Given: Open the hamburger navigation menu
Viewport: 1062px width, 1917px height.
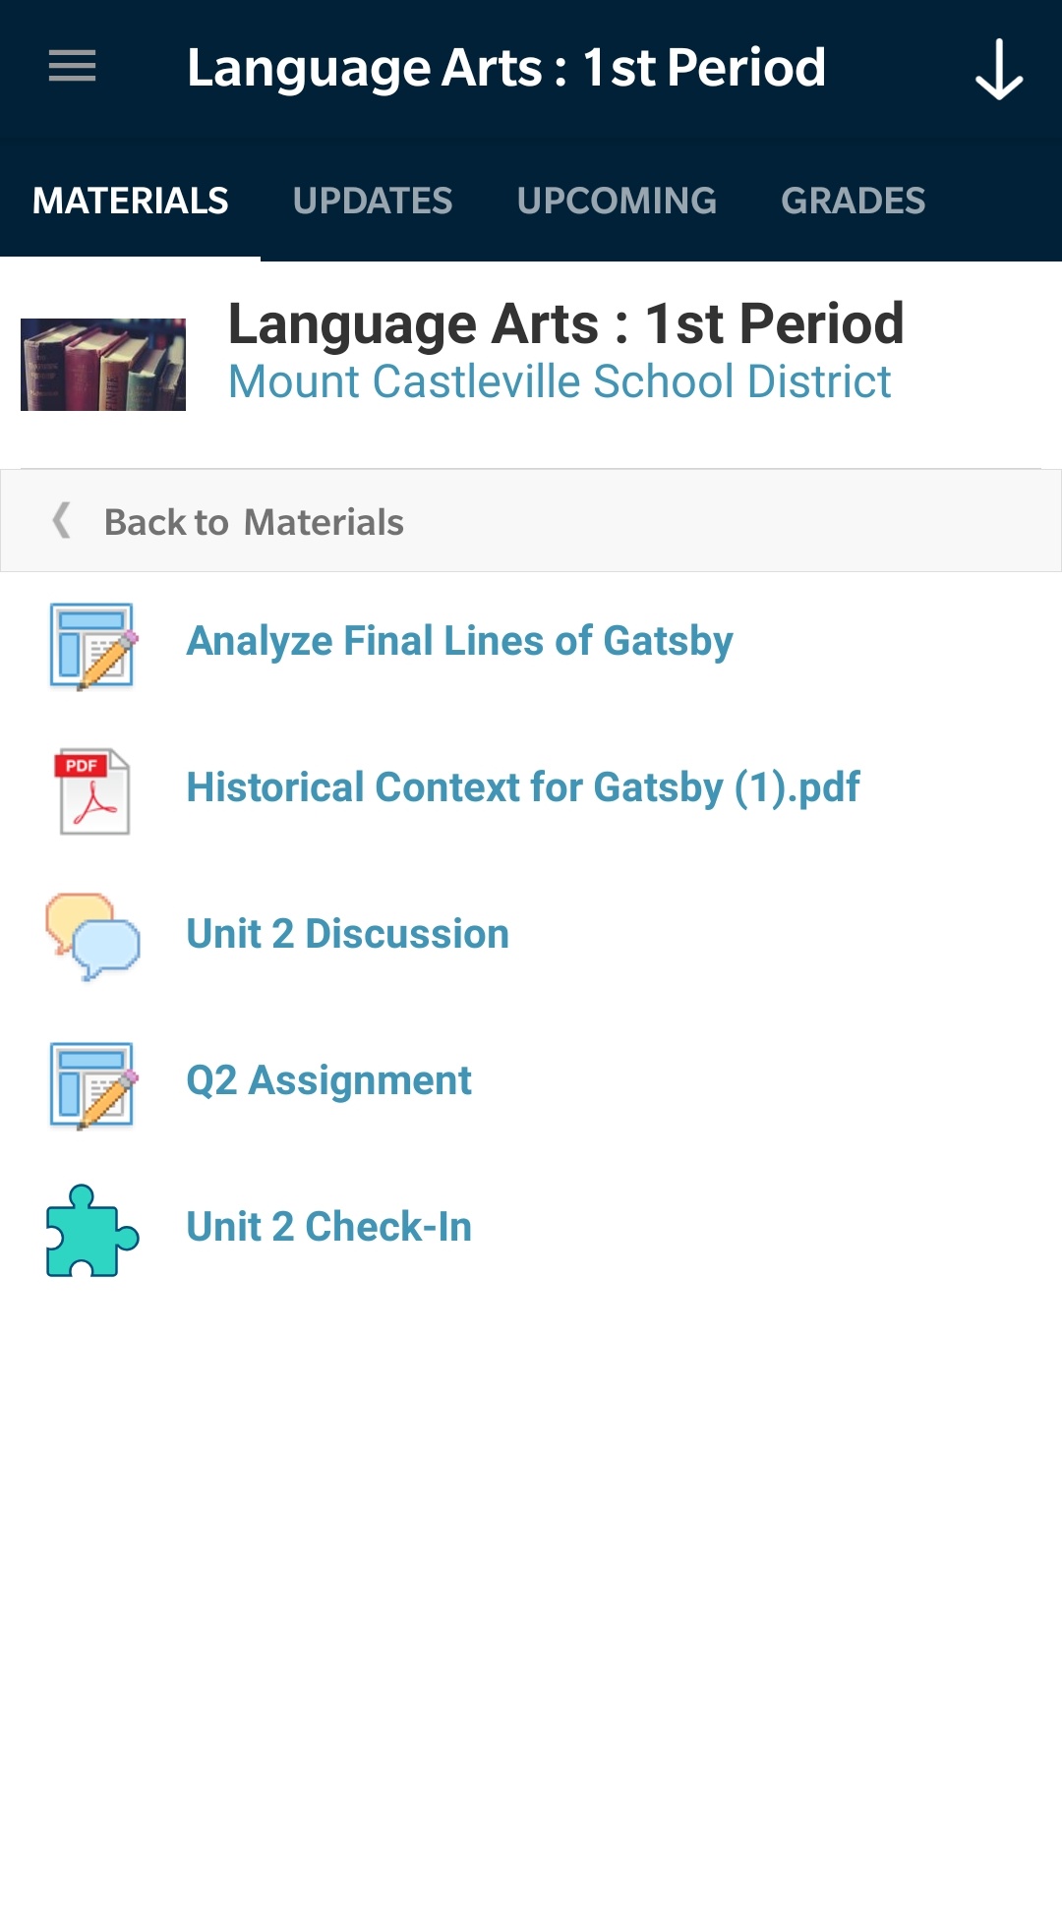Looking at the screenshot, I should click(72, 67).
